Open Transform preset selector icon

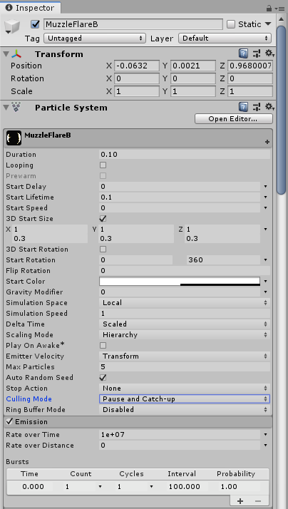(257, 53)
